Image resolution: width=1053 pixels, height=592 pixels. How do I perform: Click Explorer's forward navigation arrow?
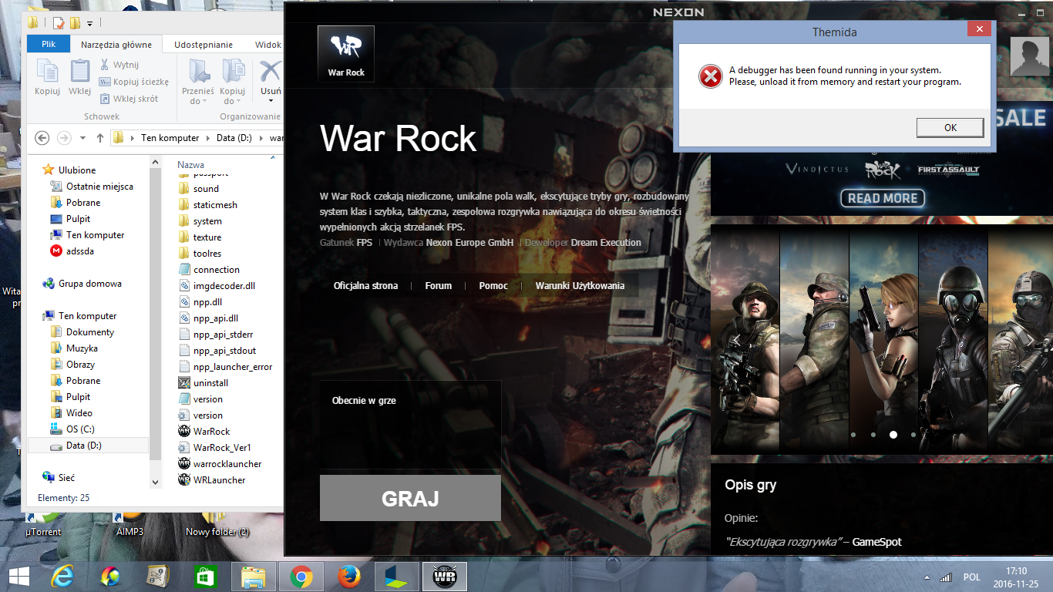point(64,138)
